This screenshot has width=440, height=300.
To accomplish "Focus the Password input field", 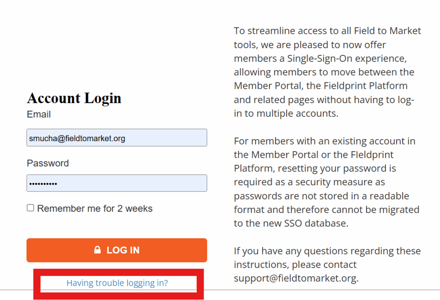I will [116, 183].
